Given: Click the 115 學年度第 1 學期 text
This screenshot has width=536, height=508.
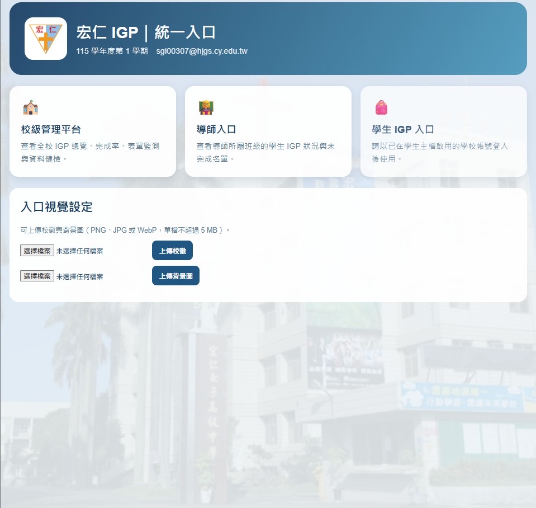Looking at the screenshot, I should (x=112, y=51).
